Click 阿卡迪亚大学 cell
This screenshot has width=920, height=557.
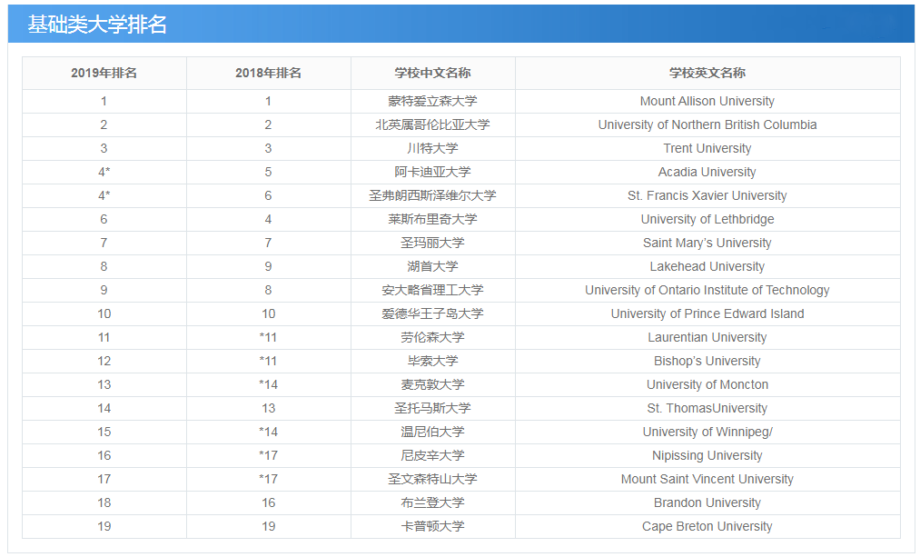click(x=432, y=172)
